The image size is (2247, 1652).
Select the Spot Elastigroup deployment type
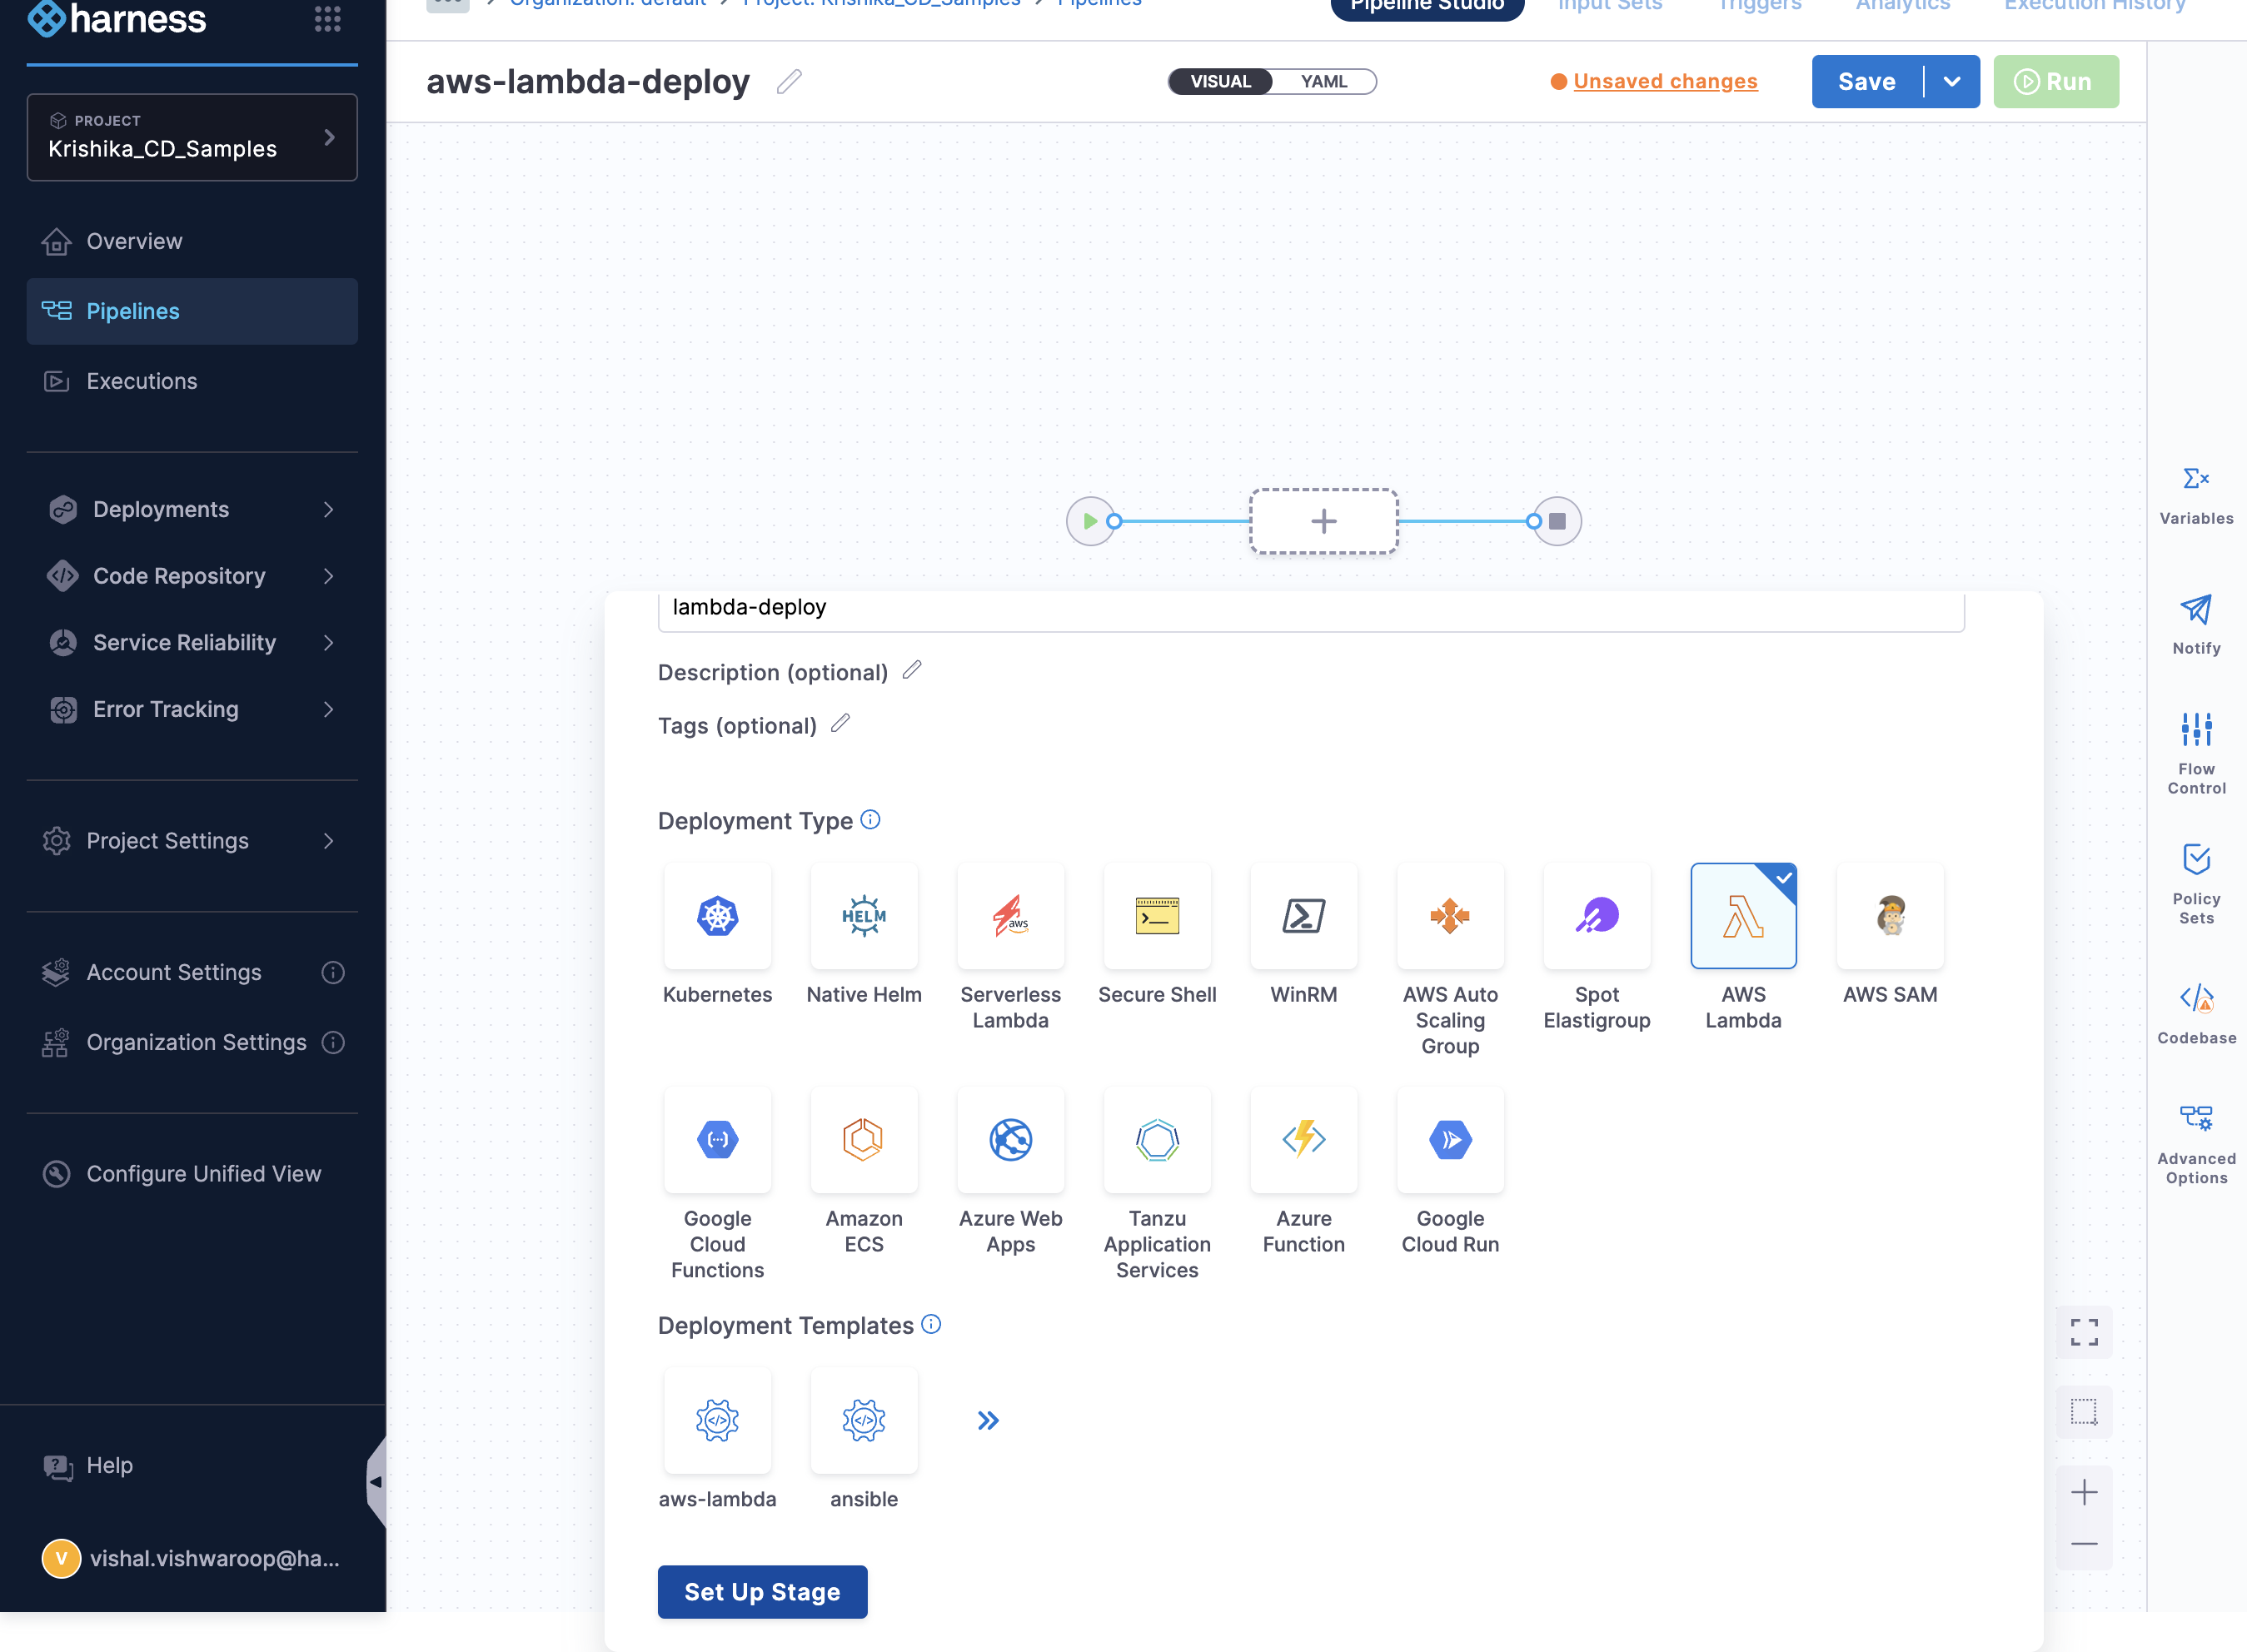click(1597, 915)
